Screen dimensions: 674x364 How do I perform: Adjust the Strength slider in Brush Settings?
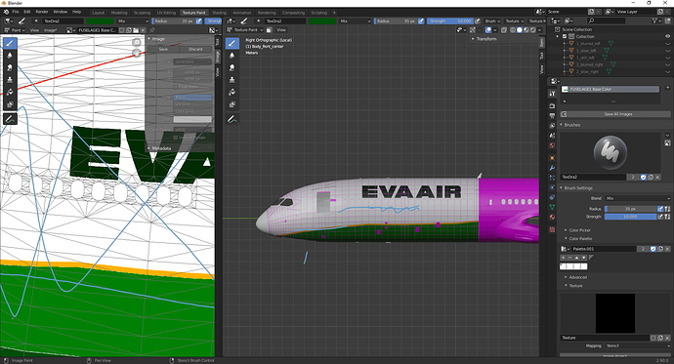tap(631, 217)
